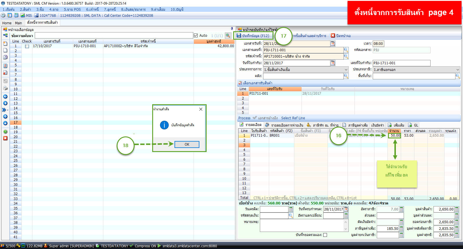
Task: Expand the transaction type dropdown
Action: coord(346,69)
